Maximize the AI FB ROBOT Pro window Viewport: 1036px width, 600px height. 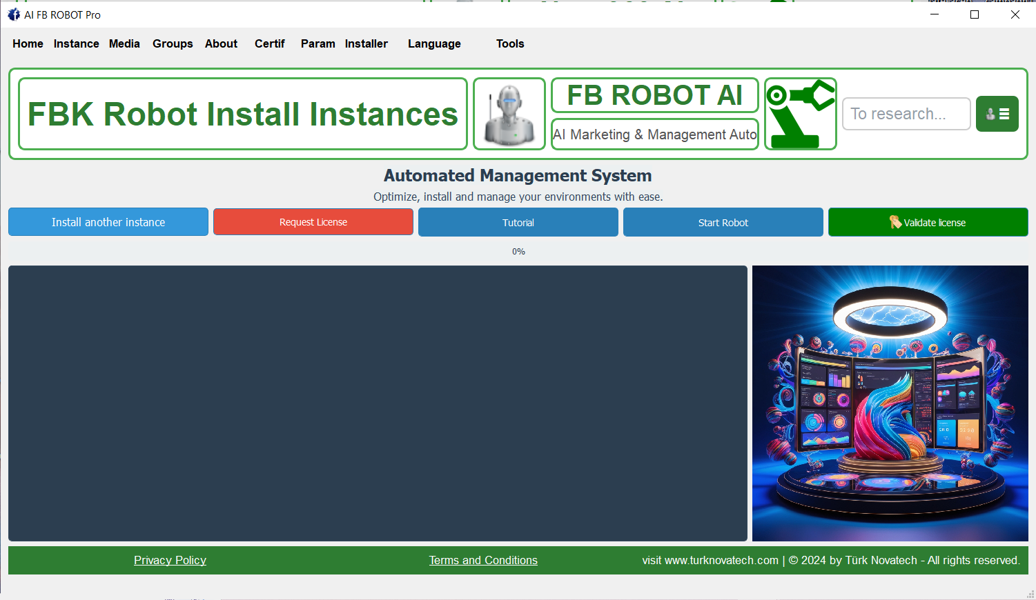pyautogui.click(x=975, y=14)
